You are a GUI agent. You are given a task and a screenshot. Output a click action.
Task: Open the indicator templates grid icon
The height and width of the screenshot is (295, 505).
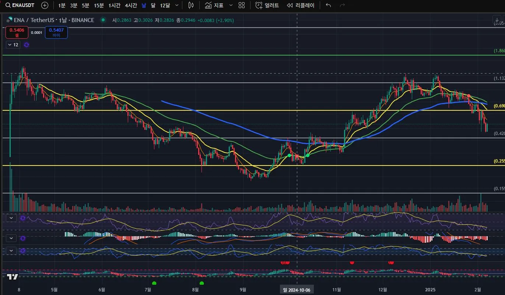point(242,6)
